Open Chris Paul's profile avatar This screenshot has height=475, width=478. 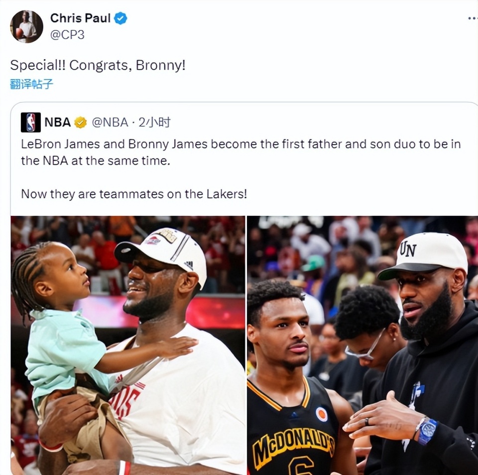pos(26,27)
